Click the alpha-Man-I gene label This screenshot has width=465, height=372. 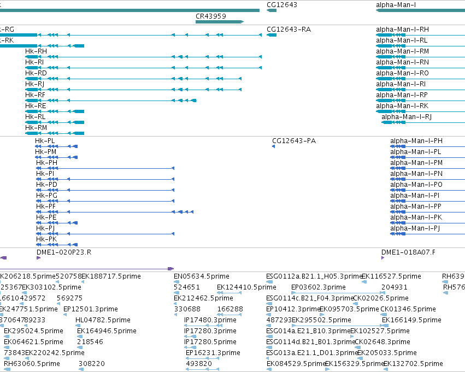point(396,5)
